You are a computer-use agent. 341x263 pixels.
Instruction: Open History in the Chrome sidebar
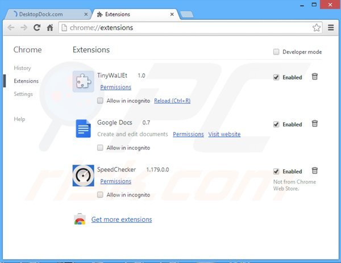pos(22,68)
